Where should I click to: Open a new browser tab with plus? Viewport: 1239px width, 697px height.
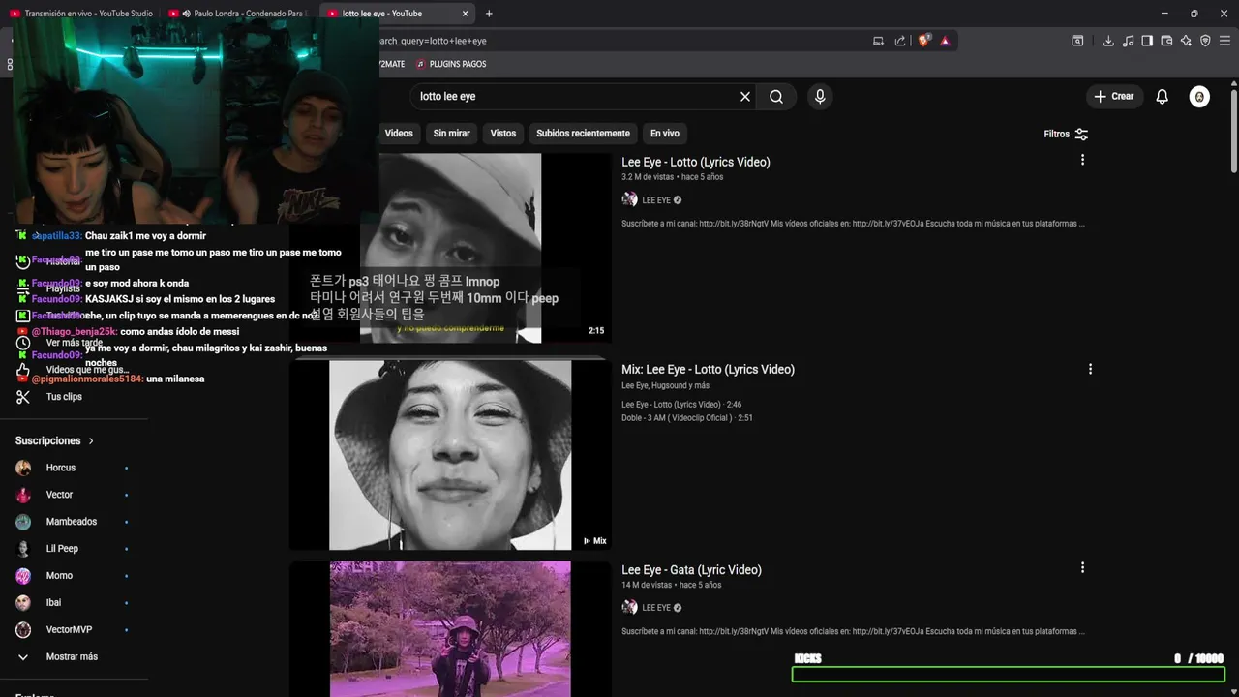[489, 14]
